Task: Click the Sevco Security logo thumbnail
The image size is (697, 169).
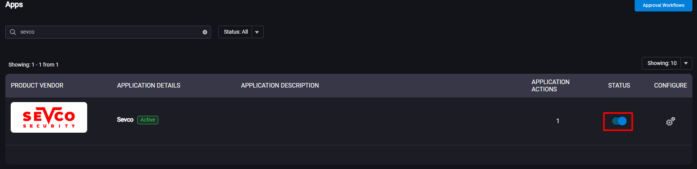Action: (49, 117)
